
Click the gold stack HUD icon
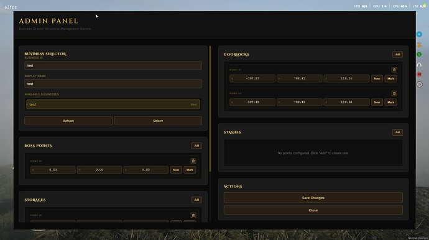(x=419, y=45)
